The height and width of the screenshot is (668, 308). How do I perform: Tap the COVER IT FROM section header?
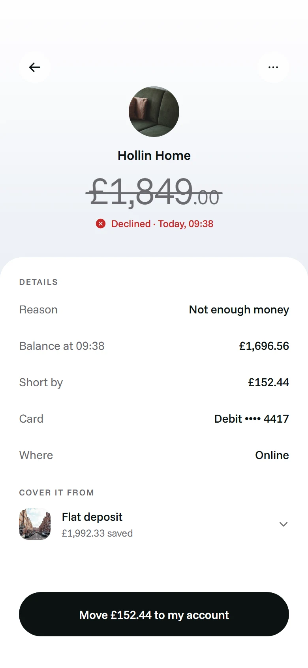(56, 493)
